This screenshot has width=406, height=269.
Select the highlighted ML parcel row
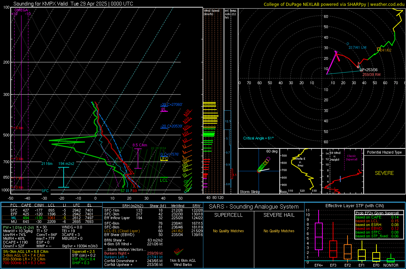(52, 218)
